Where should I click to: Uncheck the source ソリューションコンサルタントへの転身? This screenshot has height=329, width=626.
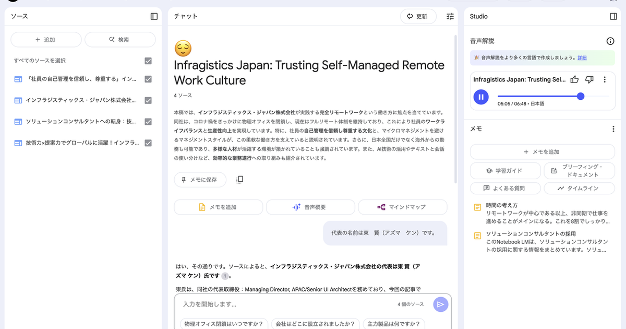point(148,122)
